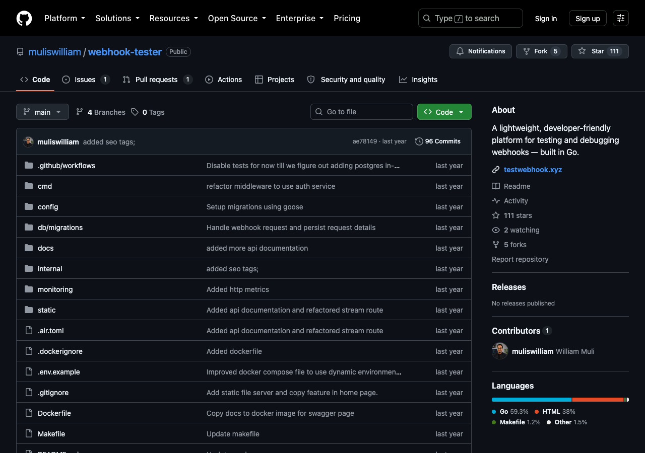Open the main branch selector dropdown
Viewport: 645px width, 453px height.
pyautogui.click(x=42, y=112)
